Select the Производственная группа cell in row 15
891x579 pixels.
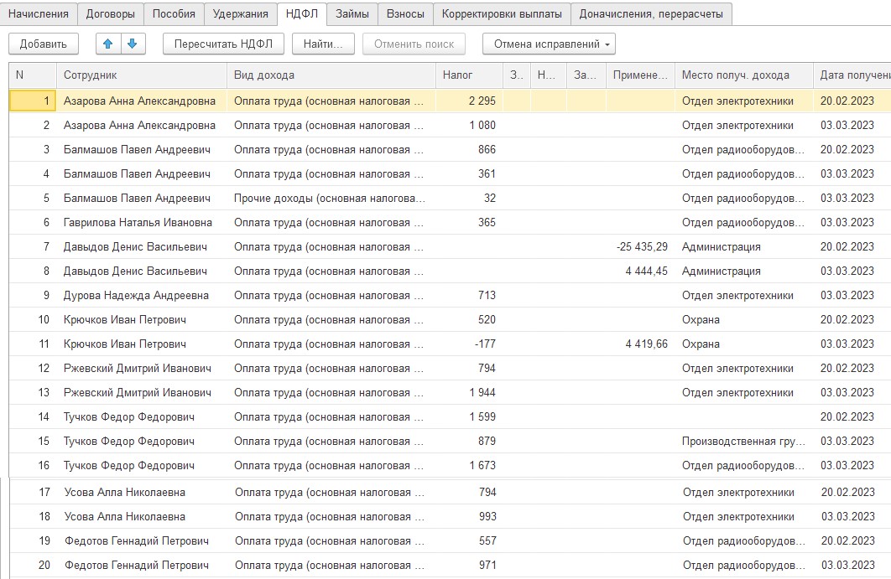tap(744, 441)
